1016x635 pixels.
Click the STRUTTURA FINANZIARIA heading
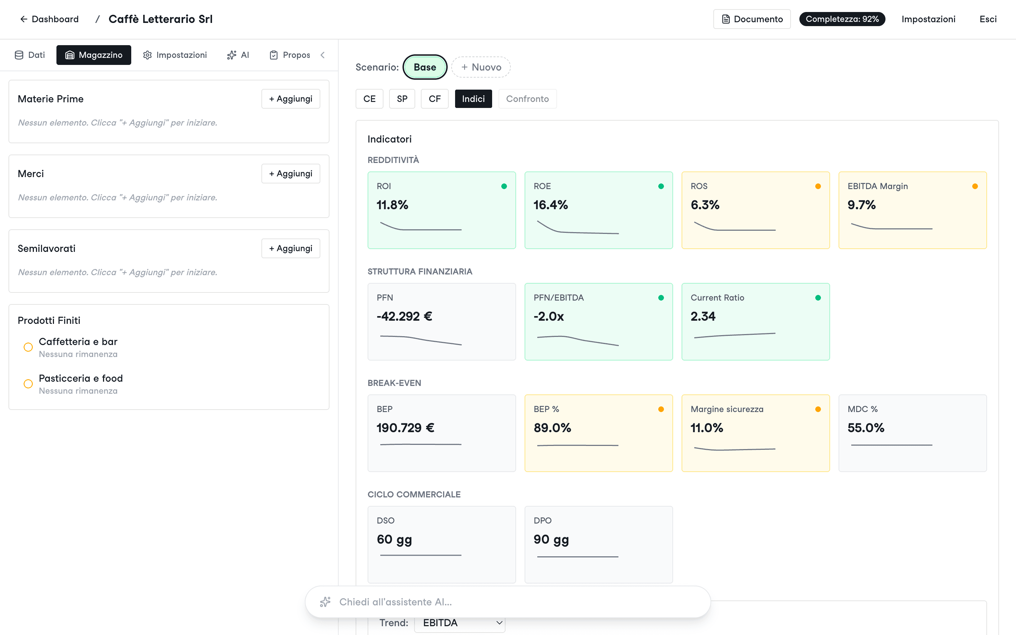420,272
